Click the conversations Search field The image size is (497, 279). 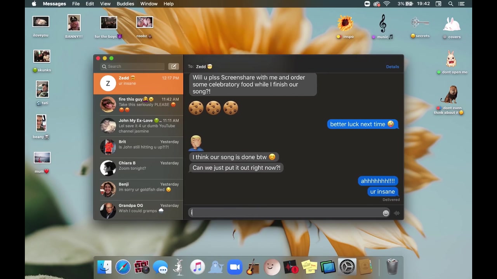point(132,67)
